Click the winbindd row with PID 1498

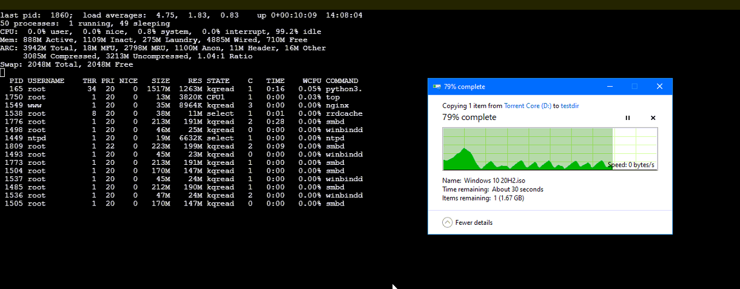(x=182, y=130)
